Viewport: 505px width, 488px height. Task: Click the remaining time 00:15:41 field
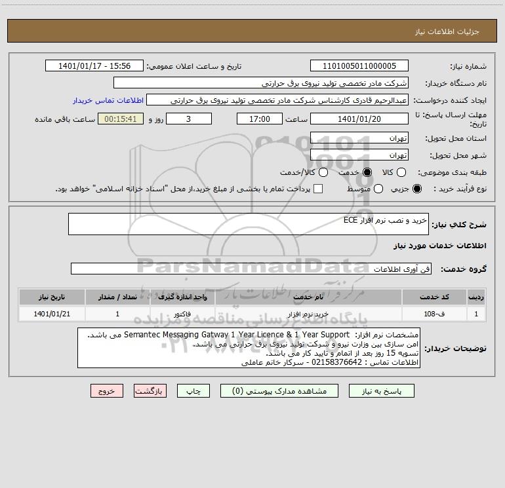click(x=121, y=119)
